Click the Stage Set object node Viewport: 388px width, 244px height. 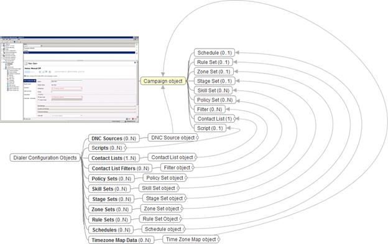(x=164, y=198)
